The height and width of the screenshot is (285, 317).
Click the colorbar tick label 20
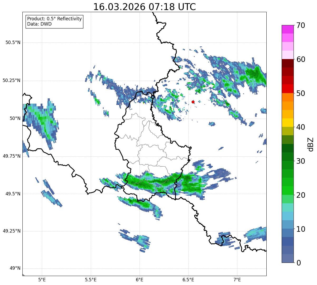[x=301, y=195]
